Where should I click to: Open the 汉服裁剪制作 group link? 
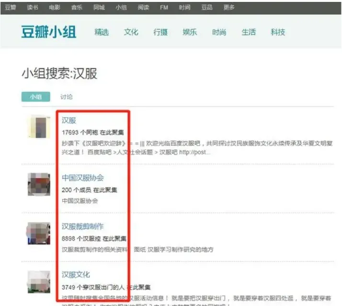coord(83,226)
